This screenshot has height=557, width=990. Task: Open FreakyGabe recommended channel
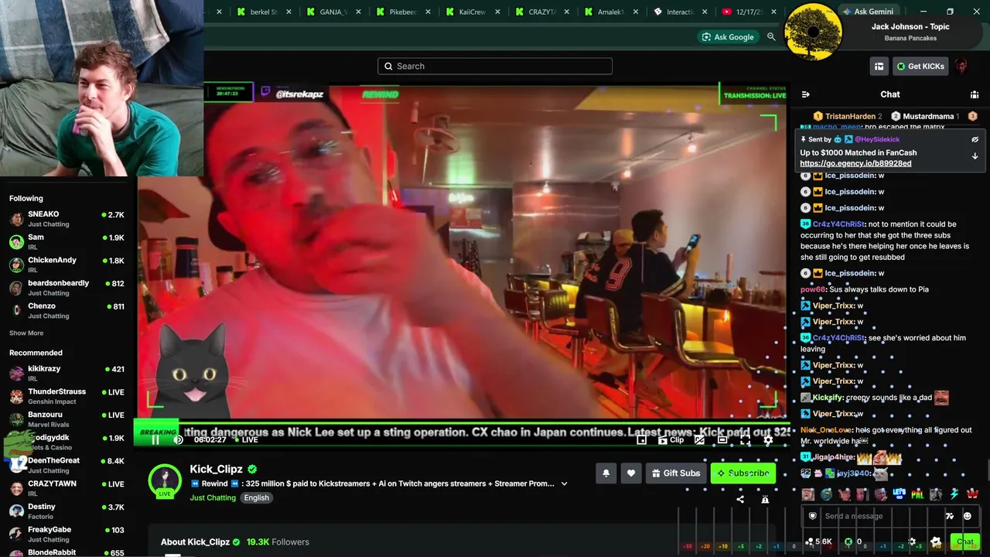point(67,535)
